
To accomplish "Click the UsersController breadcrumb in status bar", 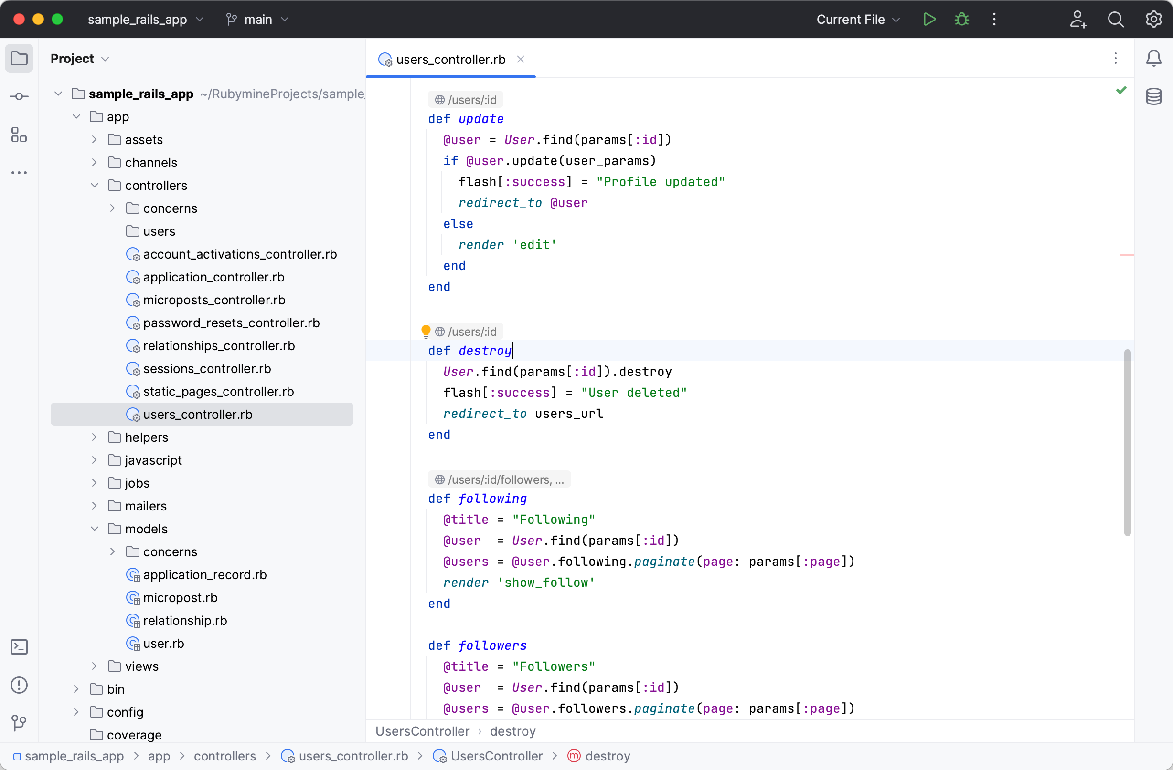I will click(496, 756).
